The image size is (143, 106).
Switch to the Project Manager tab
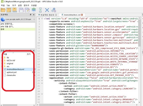pyautogui.click(x=48, y=15)
